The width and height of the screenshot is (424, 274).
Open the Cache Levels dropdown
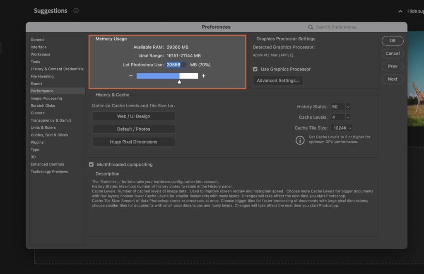click(340, 117)
